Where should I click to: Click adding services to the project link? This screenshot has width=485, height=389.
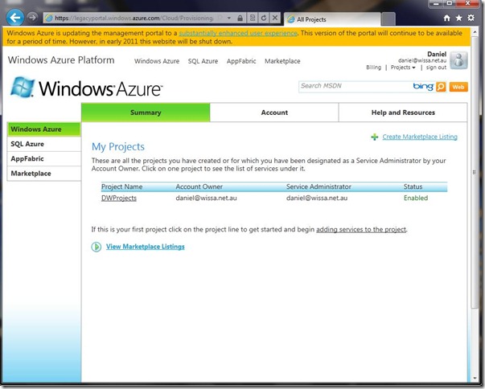point(361,230)
